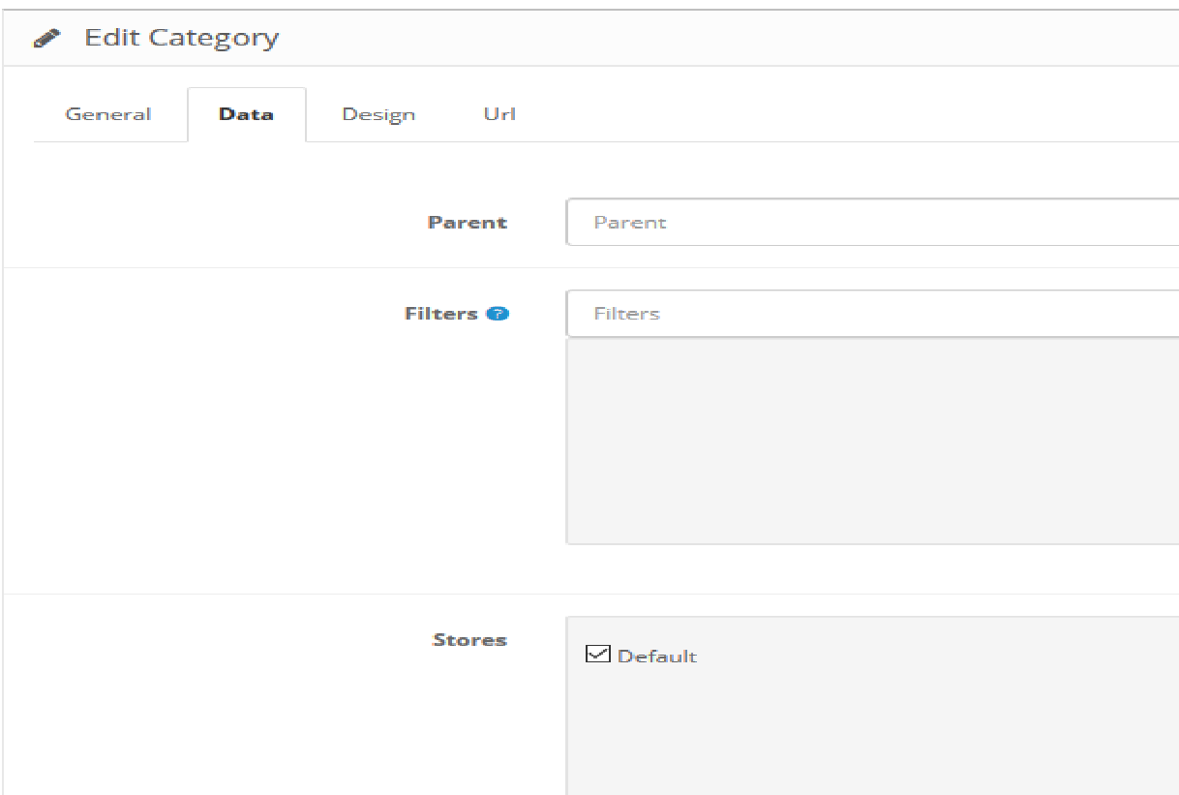Focus the Parent autocomplete field
This screenshot has height=795, width=1179.
tap(872, 222)
